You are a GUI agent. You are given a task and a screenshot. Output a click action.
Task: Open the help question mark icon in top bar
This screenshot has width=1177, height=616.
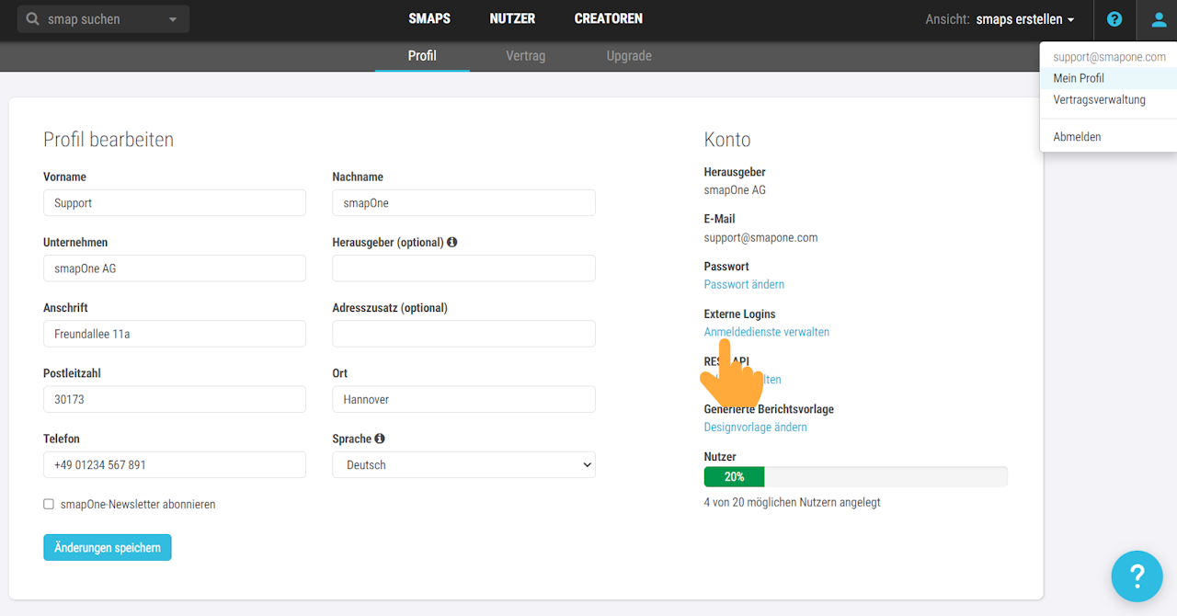[1114, 19]
